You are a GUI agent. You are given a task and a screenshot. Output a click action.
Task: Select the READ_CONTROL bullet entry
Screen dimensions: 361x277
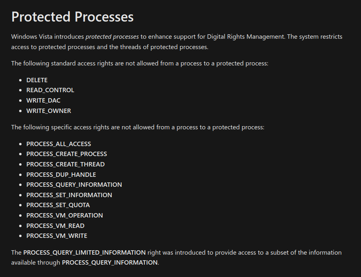pos(50,90)
